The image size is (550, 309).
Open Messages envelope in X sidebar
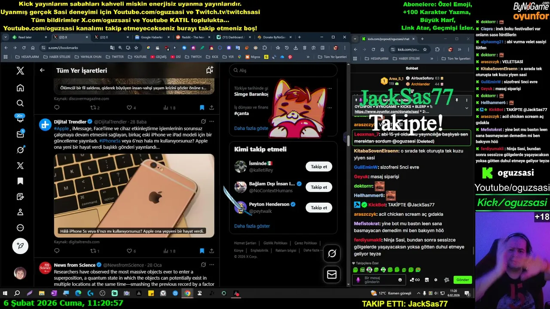click(20, 134)
